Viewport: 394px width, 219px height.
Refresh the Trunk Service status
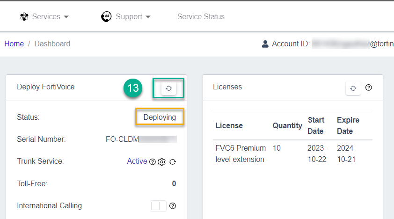[173, 162]
